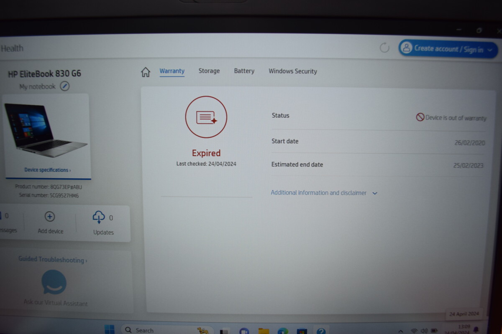Click the volume speaker tray icon
This screenshot has height=334, width=502.
tap(424, 331)
